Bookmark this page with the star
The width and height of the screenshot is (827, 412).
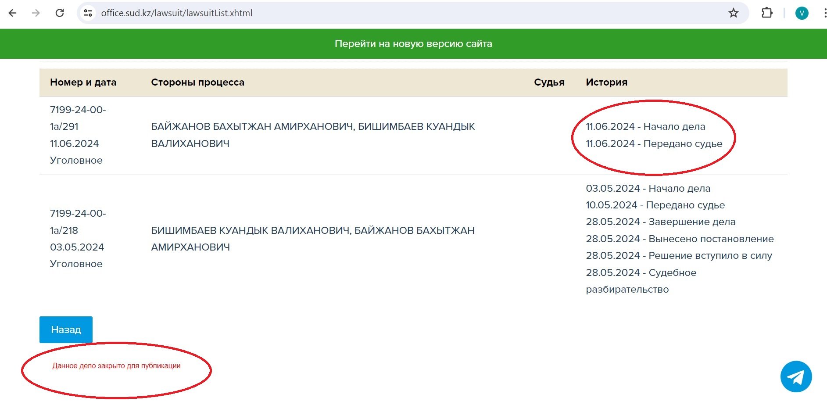(733, 13)
